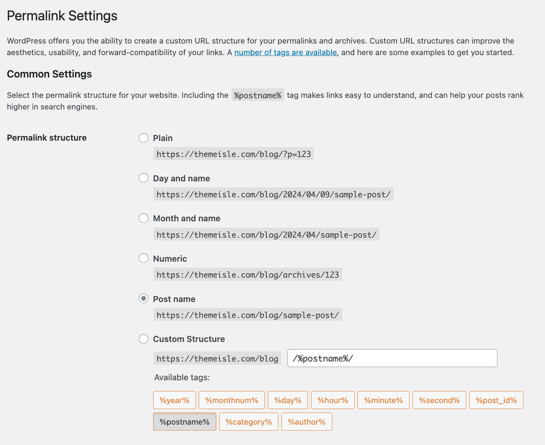Viewport: 545px width, 445px height.
Task: Add the %second% tag
Action: (439, 400)
